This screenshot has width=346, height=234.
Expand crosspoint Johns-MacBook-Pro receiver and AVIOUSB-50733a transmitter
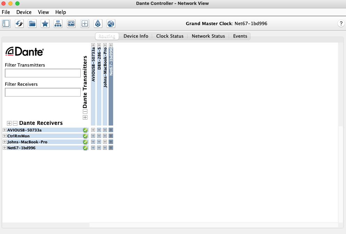coord(93,142)
